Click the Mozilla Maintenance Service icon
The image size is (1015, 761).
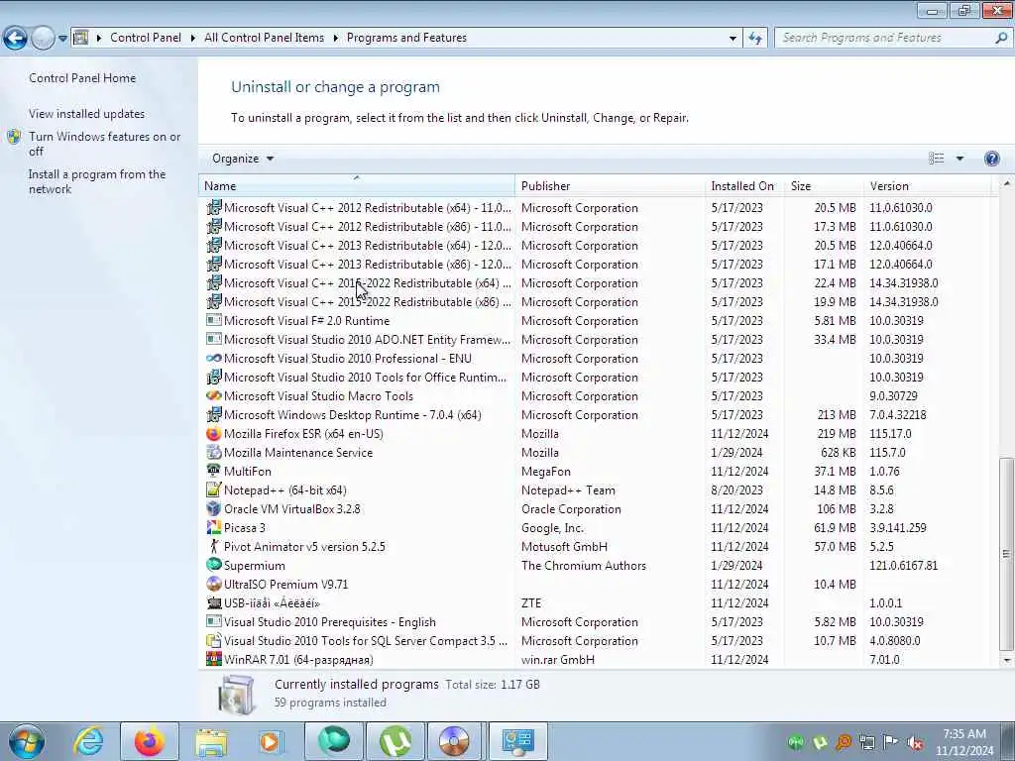click(214, 452)
